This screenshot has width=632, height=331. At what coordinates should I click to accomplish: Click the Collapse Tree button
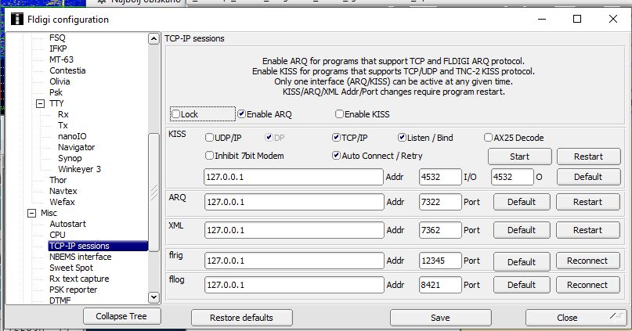pos(121,316)
